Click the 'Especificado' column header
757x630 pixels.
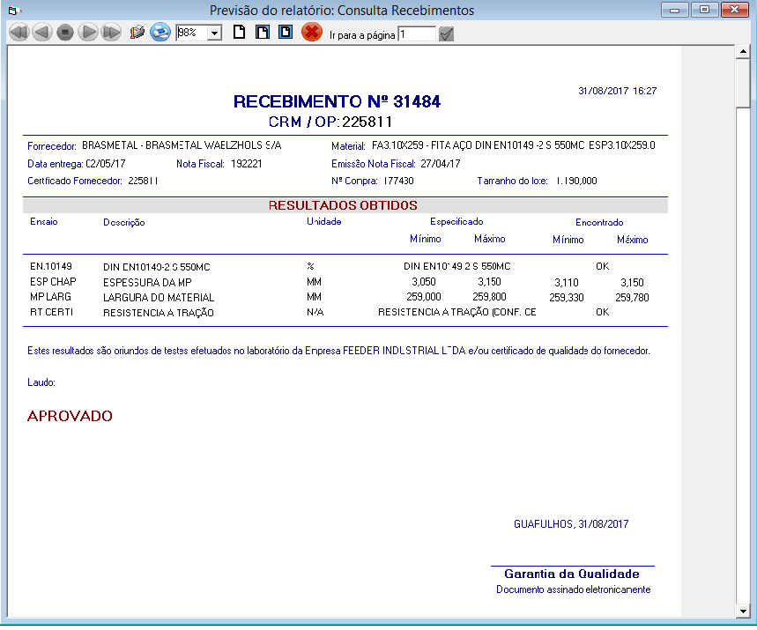coord(456,221)
